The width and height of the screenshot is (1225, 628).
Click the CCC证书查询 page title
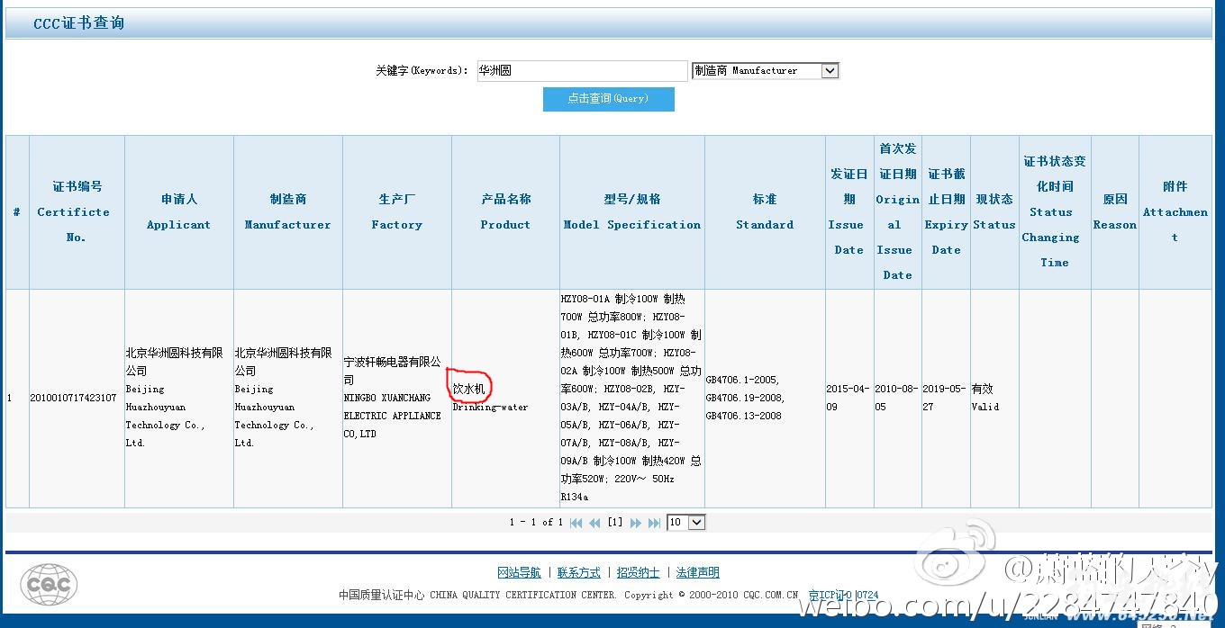click(x=79, y=23)
